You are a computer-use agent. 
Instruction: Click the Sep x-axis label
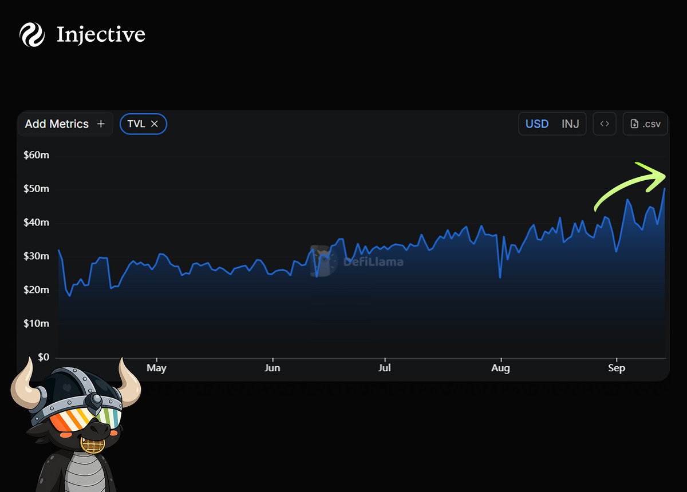[x=617, y=368]
